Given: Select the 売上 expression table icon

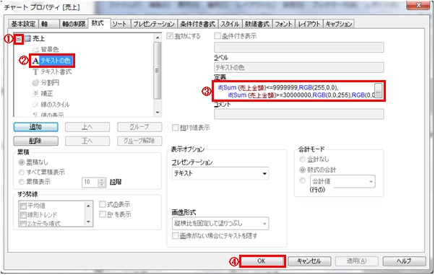Looking at the screenshot, I should (27, 39).
